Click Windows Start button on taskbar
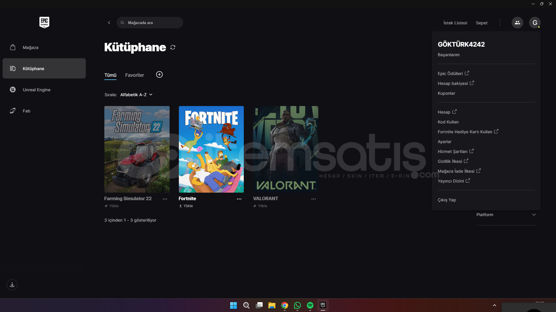This screenshot has height=312, width=556. [233, 305]
